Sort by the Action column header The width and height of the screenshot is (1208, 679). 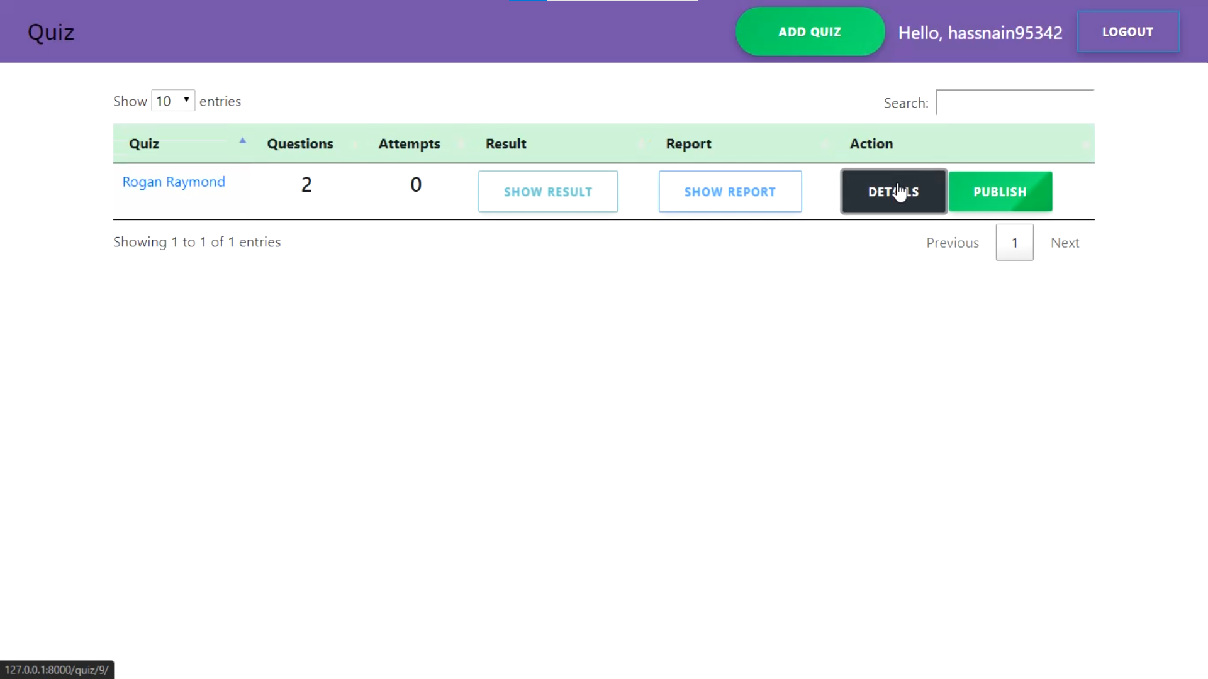(871, 144)
